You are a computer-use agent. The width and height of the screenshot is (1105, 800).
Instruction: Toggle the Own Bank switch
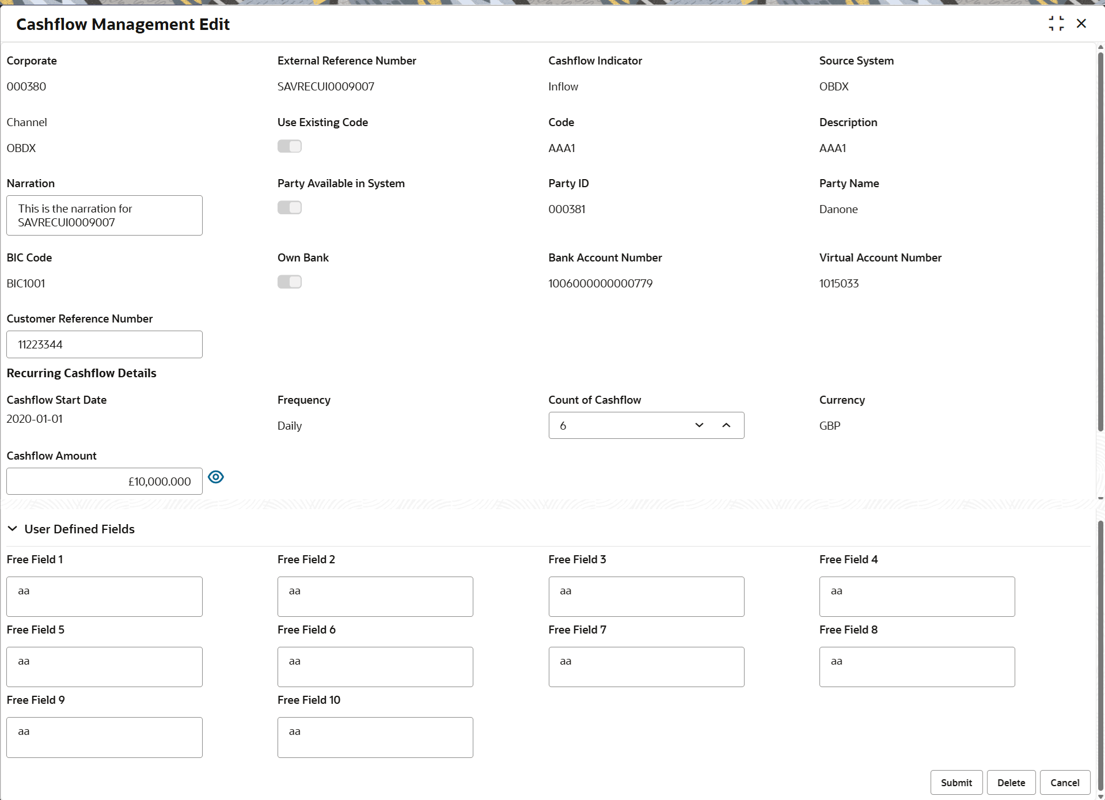(x=290, y=282)
